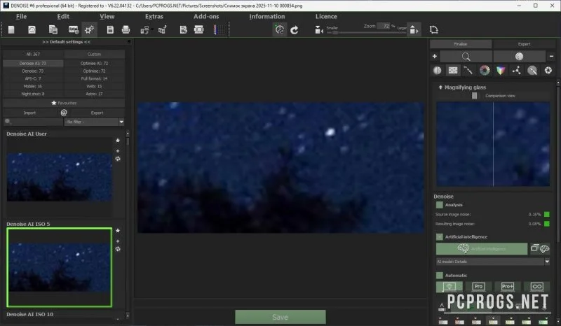Click the zoom Larger icon
Image resolution: width=561 pixels, height=326 pixels.
[x=414, y=30]
